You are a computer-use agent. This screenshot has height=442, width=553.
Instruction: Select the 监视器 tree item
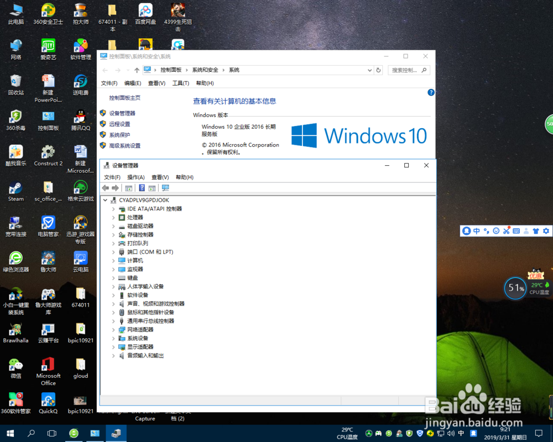tap(135, 269)
